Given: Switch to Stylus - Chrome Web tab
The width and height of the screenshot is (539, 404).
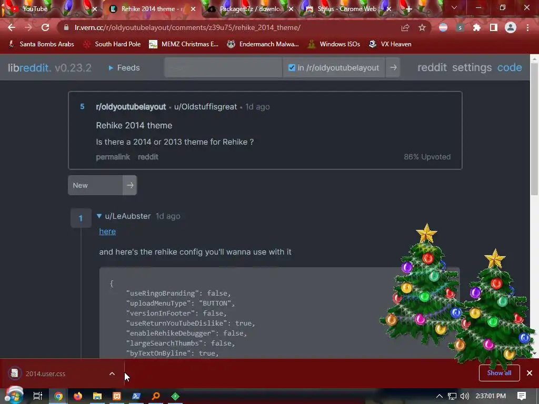Looking at the screenshot, I should coord(346,9).
